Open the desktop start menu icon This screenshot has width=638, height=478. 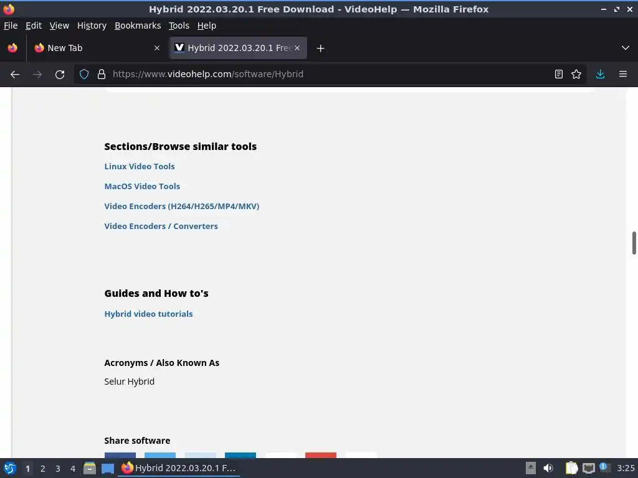tap(10, 468)
